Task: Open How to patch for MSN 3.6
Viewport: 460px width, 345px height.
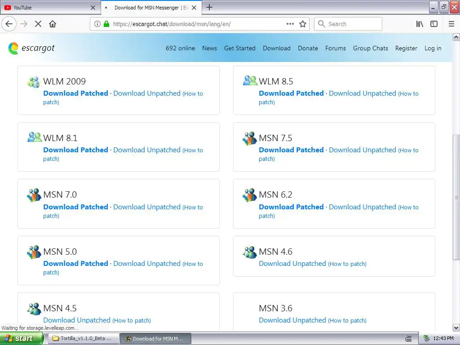Action: (x=347, y=320)
